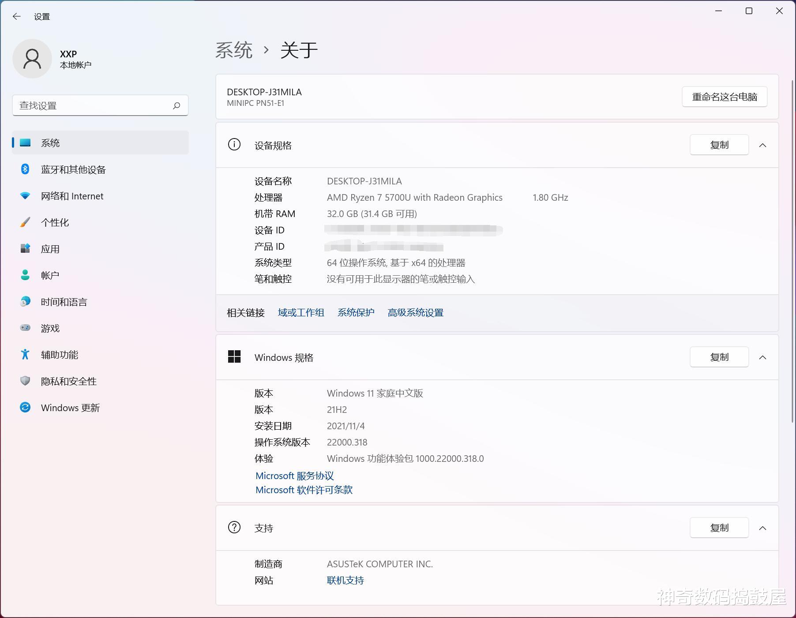Click the Windows 更新 sync icon

point(25,407)
